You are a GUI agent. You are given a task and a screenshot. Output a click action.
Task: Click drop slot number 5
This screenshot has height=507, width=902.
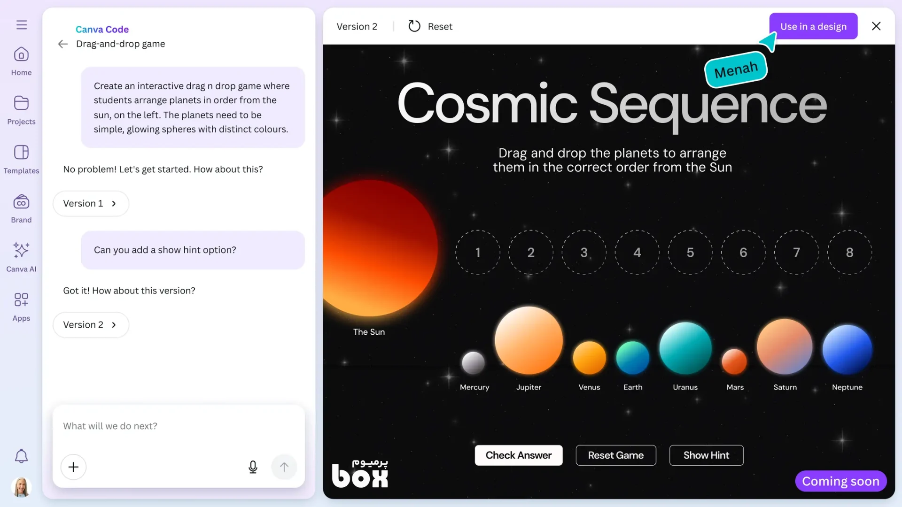click(690, 253)
